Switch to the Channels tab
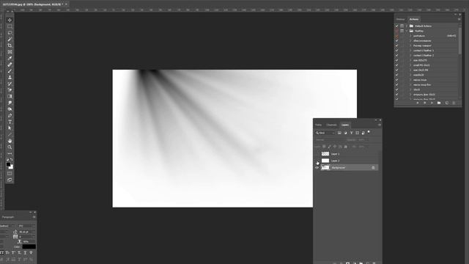This screenshot has width=469, height=264. (331, 125)
